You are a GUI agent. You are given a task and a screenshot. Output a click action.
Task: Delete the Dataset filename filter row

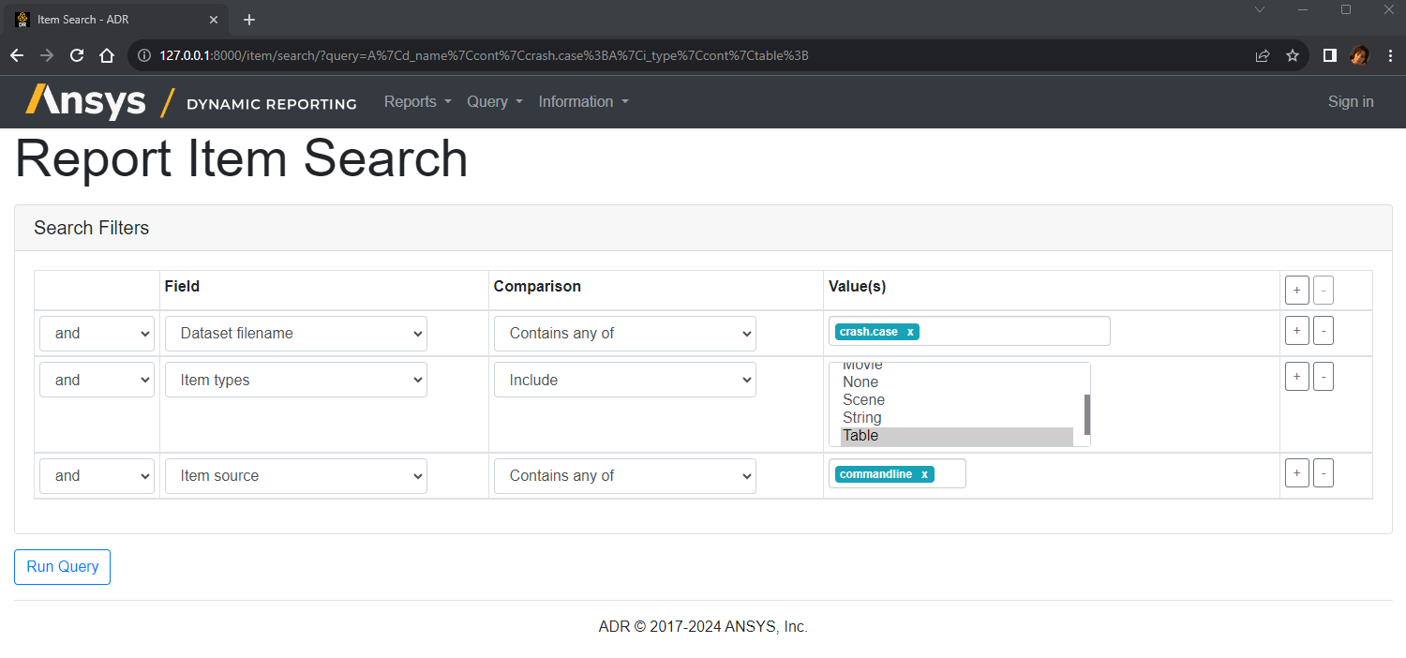[x=1323, y=330]
